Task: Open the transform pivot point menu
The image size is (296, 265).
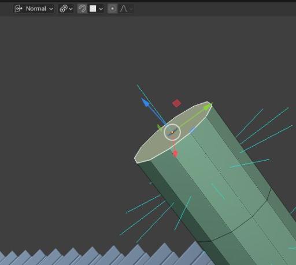Action: tap(66, 9)
